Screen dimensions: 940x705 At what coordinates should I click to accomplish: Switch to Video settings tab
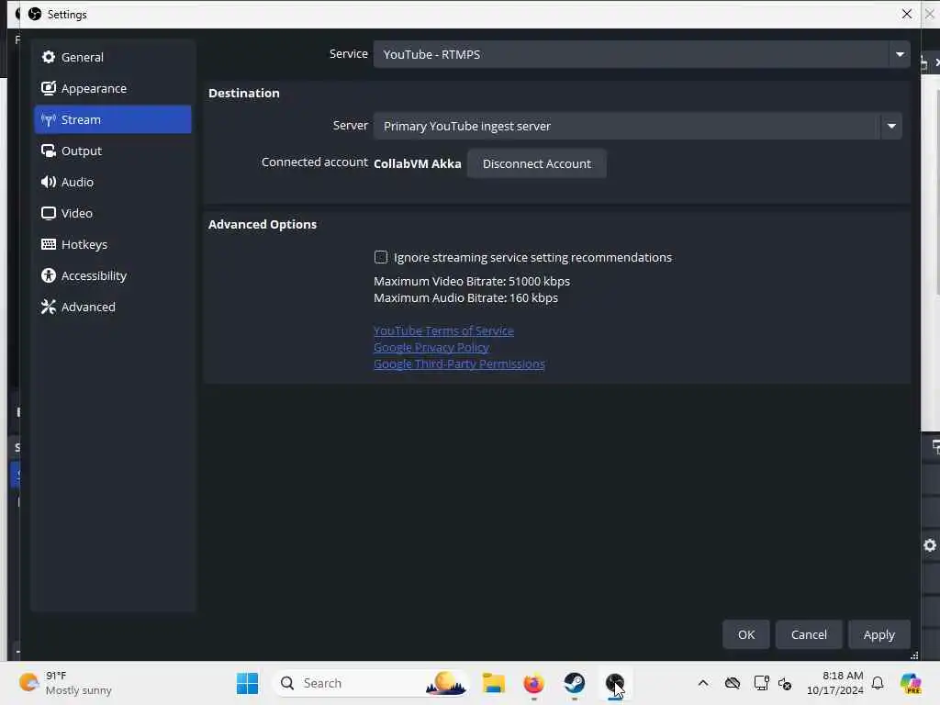click(x=113, y=213)
